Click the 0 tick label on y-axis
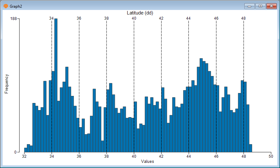Screen dimensions: 280x168 (x=15, y=152)
